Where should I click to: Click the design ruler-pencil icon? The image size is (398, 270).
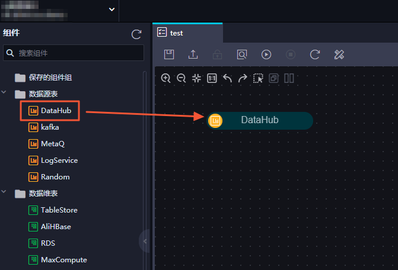(x=339, y=54)
